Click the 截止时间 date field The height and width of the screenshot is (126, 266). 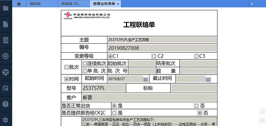(x=191, y=79)
